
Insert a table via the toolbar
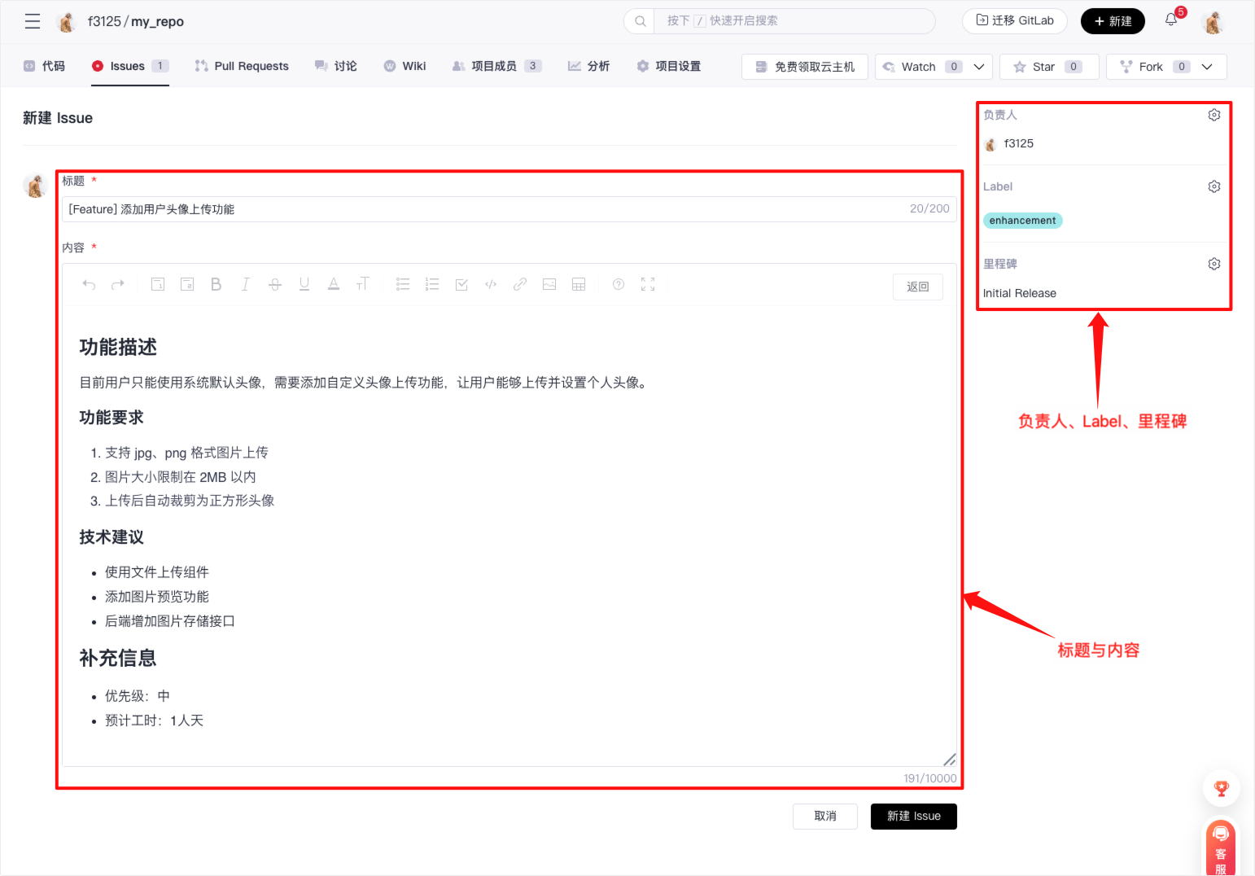click(579, 284)
